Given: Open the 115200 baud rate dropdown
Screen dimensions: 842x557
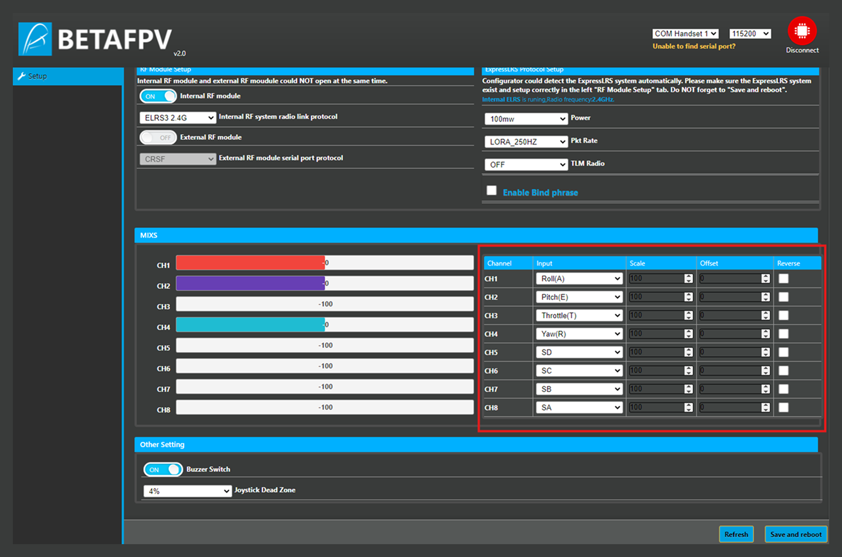Looking at the screenshot, I should pos(750,33).
